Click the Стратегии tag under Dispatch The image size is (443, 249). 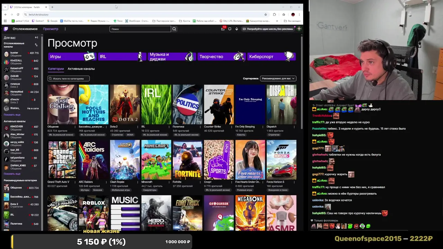click(x=274, y=135)
